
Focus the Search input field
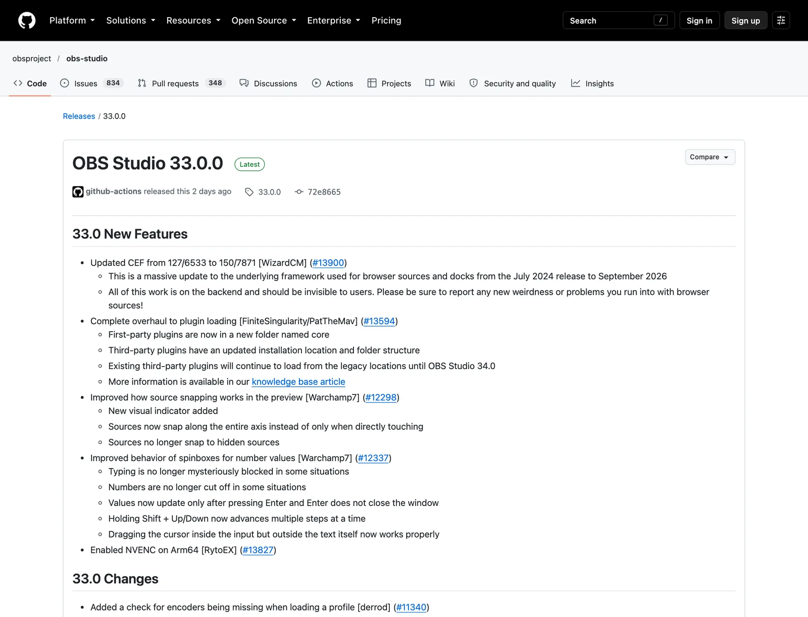[619, 20]
